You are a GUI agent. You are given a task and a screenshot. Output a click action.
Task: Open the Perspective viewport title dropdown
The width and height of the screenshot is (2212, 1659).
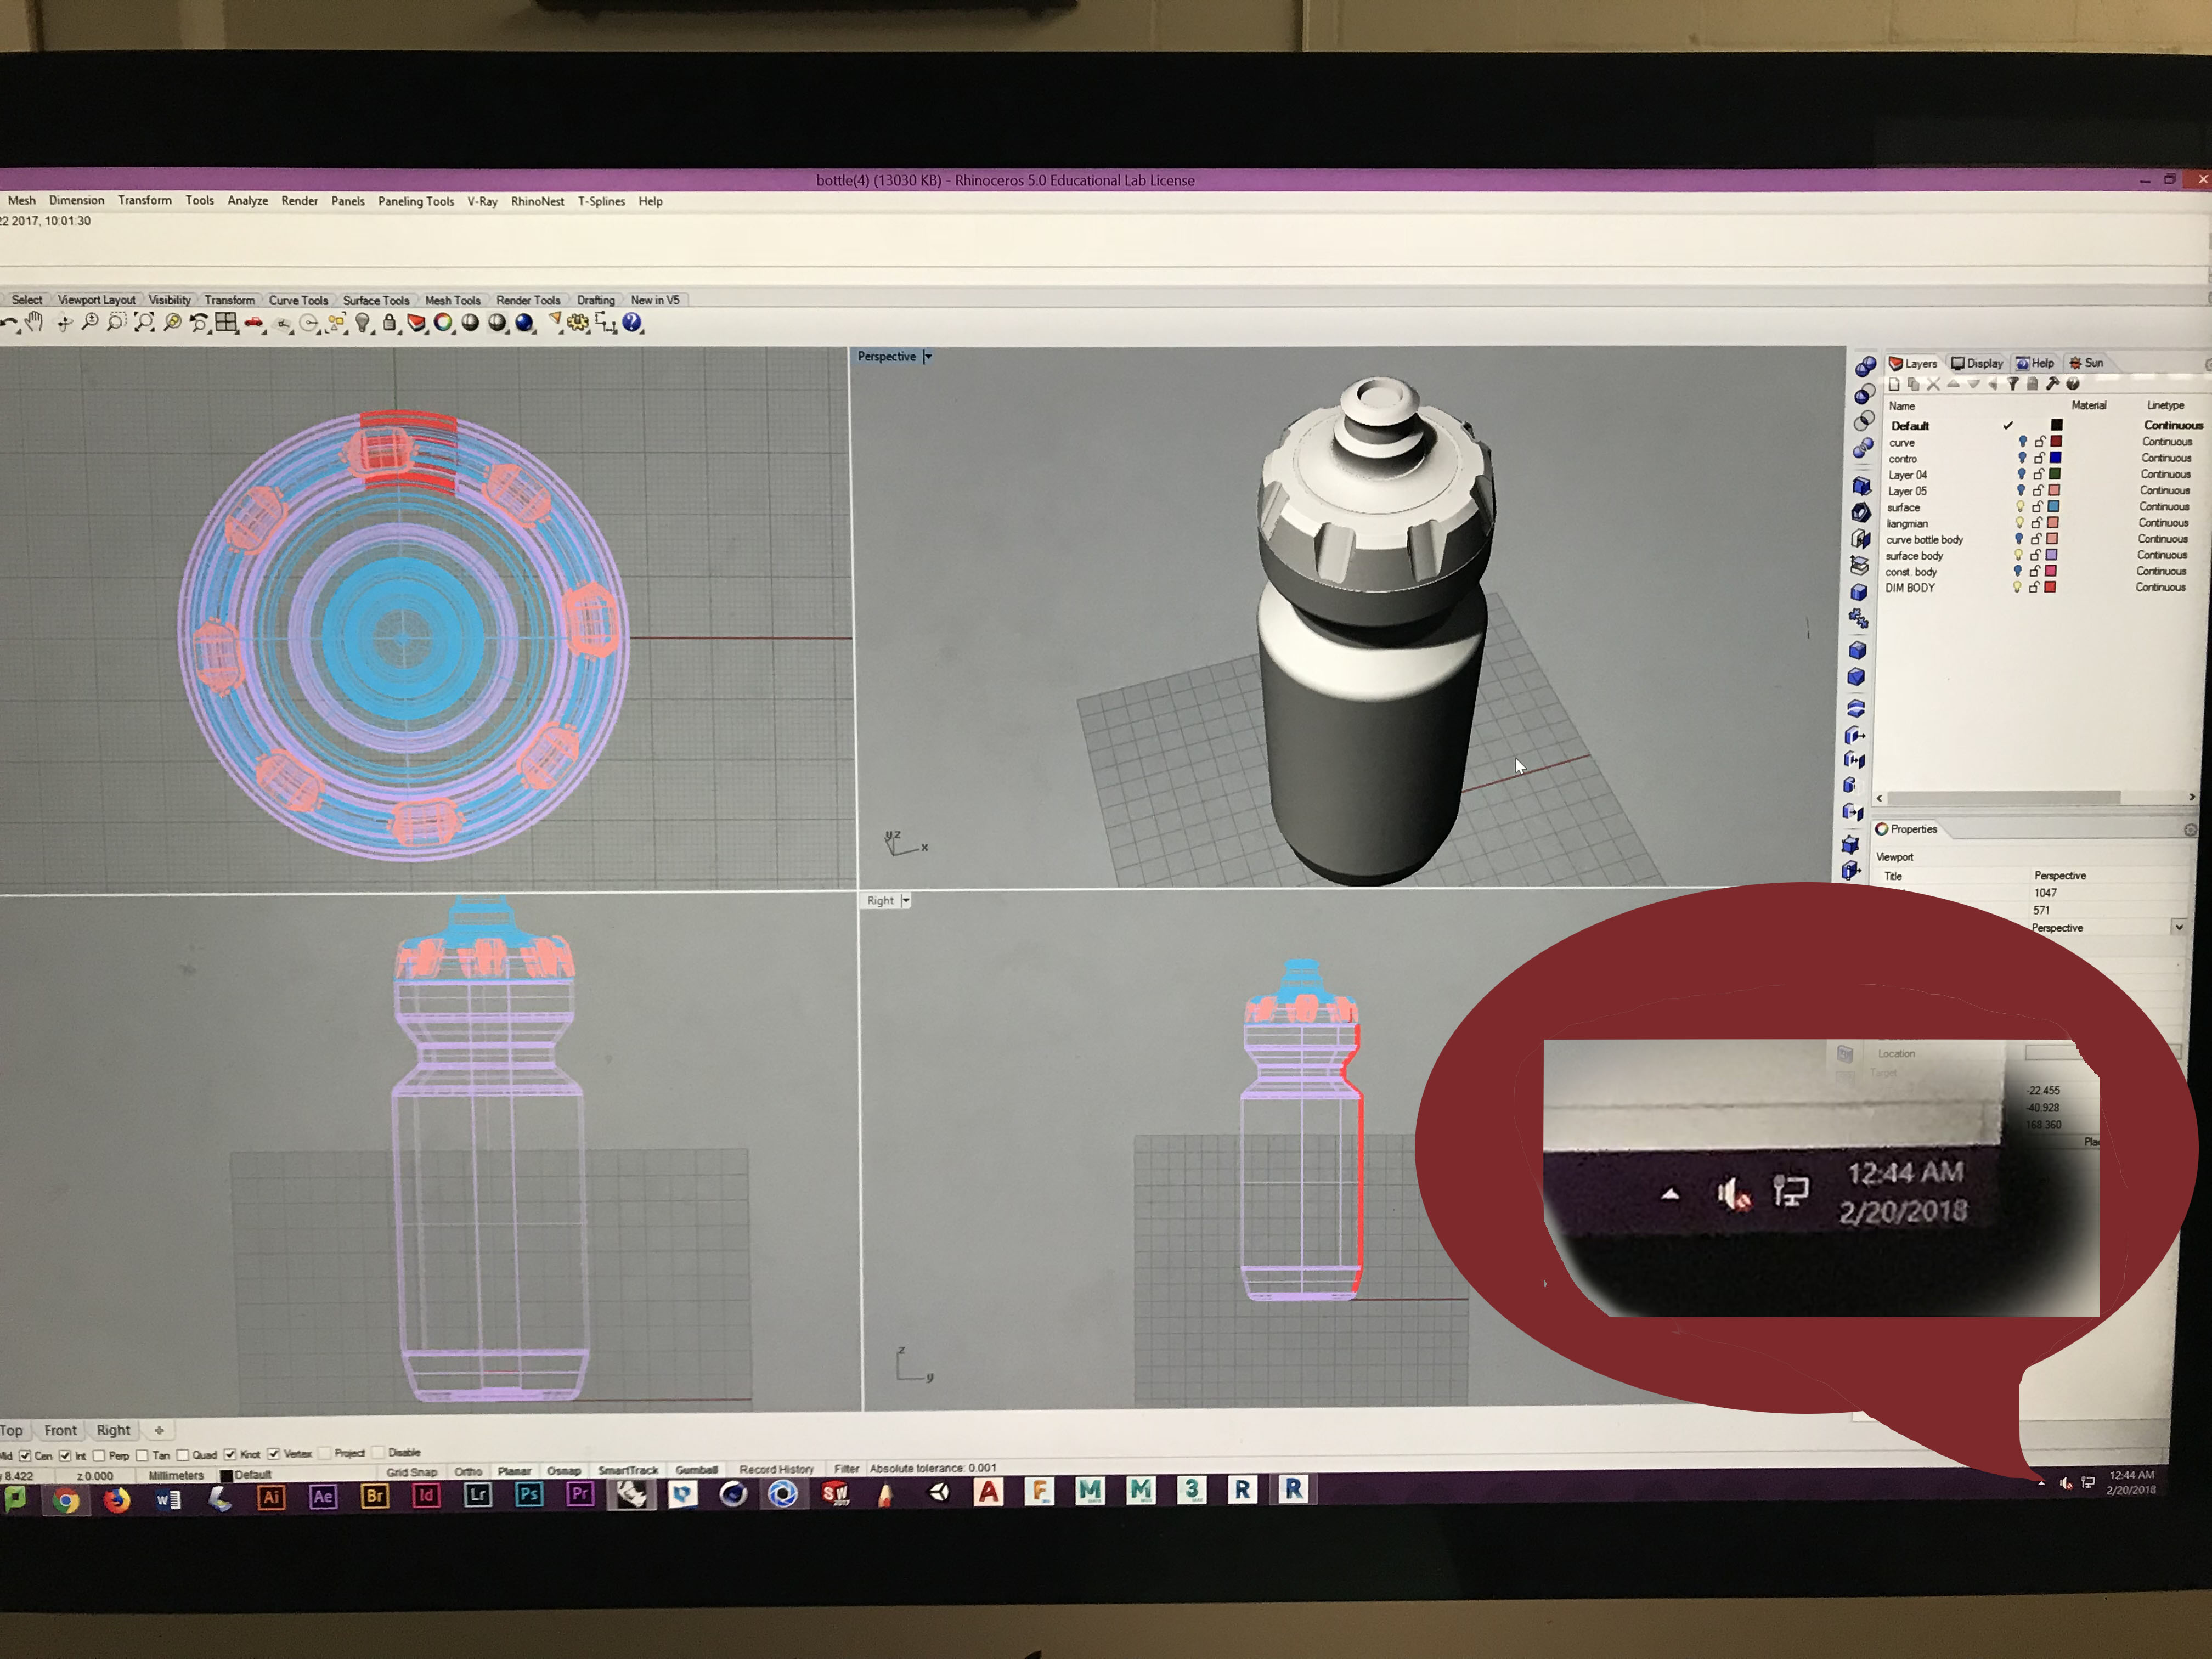pos(928,356)
